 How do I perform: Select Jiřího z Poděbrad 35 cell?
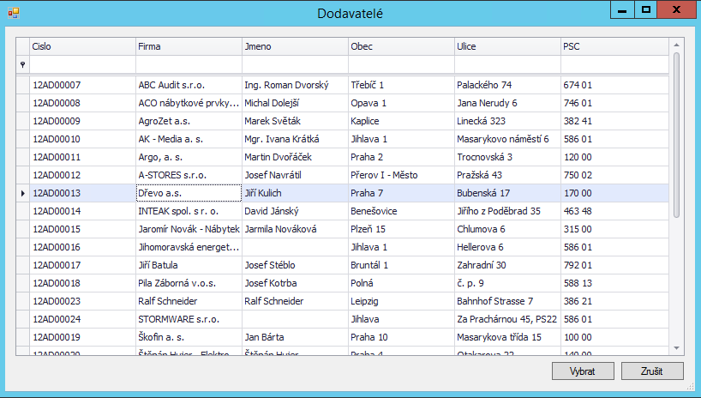point(508,211)
